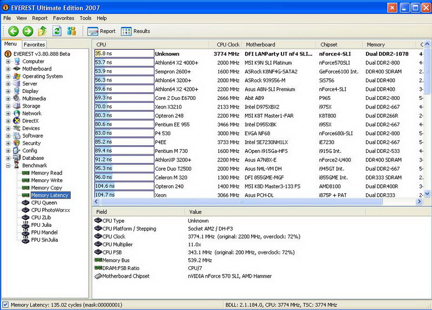Image resolution: width=432 pixels, height=310 pixels.
Task: Click the FPU Julia benchmark icon
Action: pos(25,225)
